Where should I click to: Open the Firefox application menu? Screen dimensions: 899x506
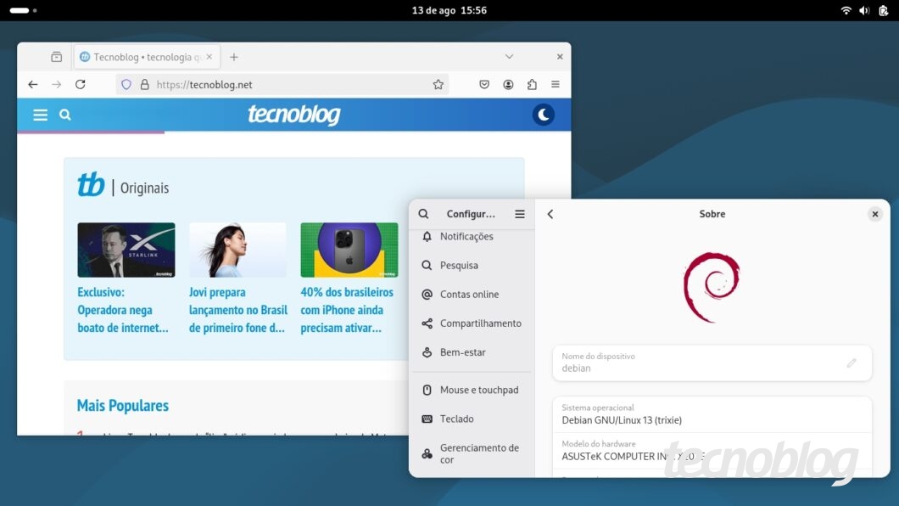pyautogui.click(x=556, y=84)
